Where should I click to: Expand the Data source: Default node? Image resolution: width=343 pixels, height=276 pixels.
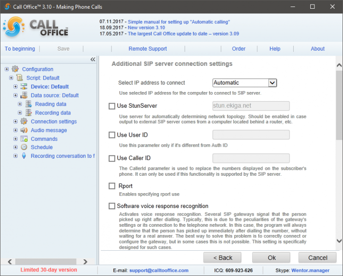pyautogui.click(x=16, y=96)
